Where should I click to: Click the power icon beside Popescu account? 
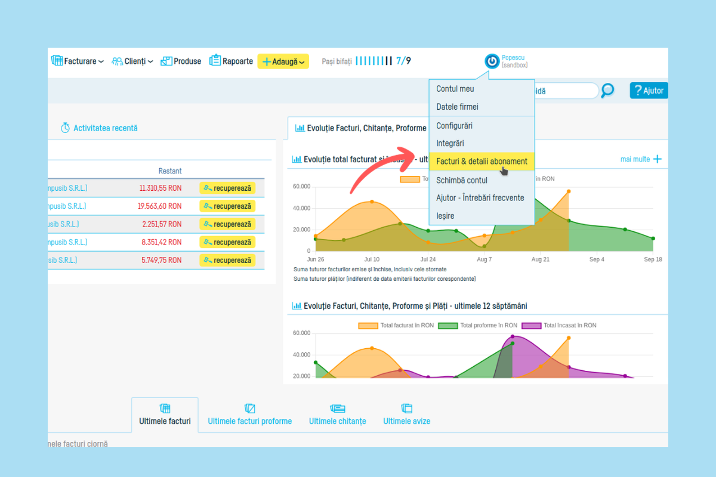[x=492, y=61]
